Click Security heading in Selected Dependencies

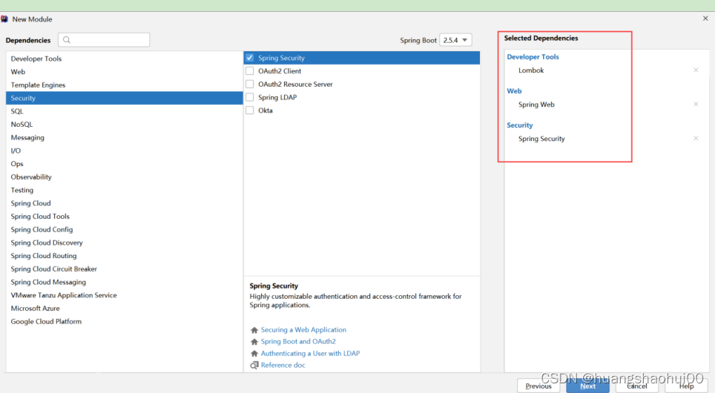point(519,125)
